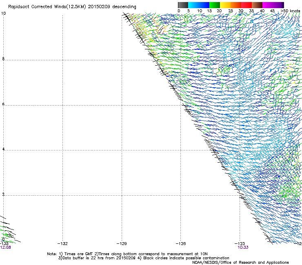Click the longitude label -132

pos(62,244)
